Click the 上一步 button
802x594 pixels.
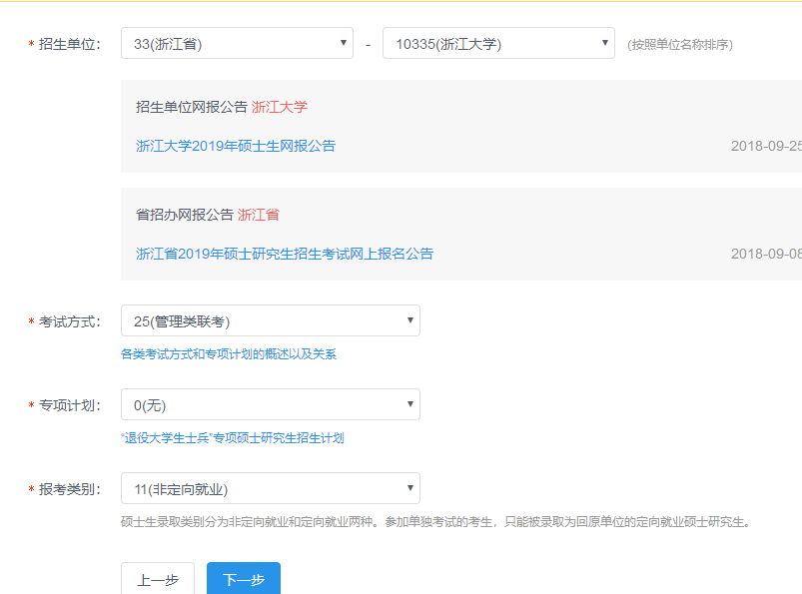(x=158, y=580)
